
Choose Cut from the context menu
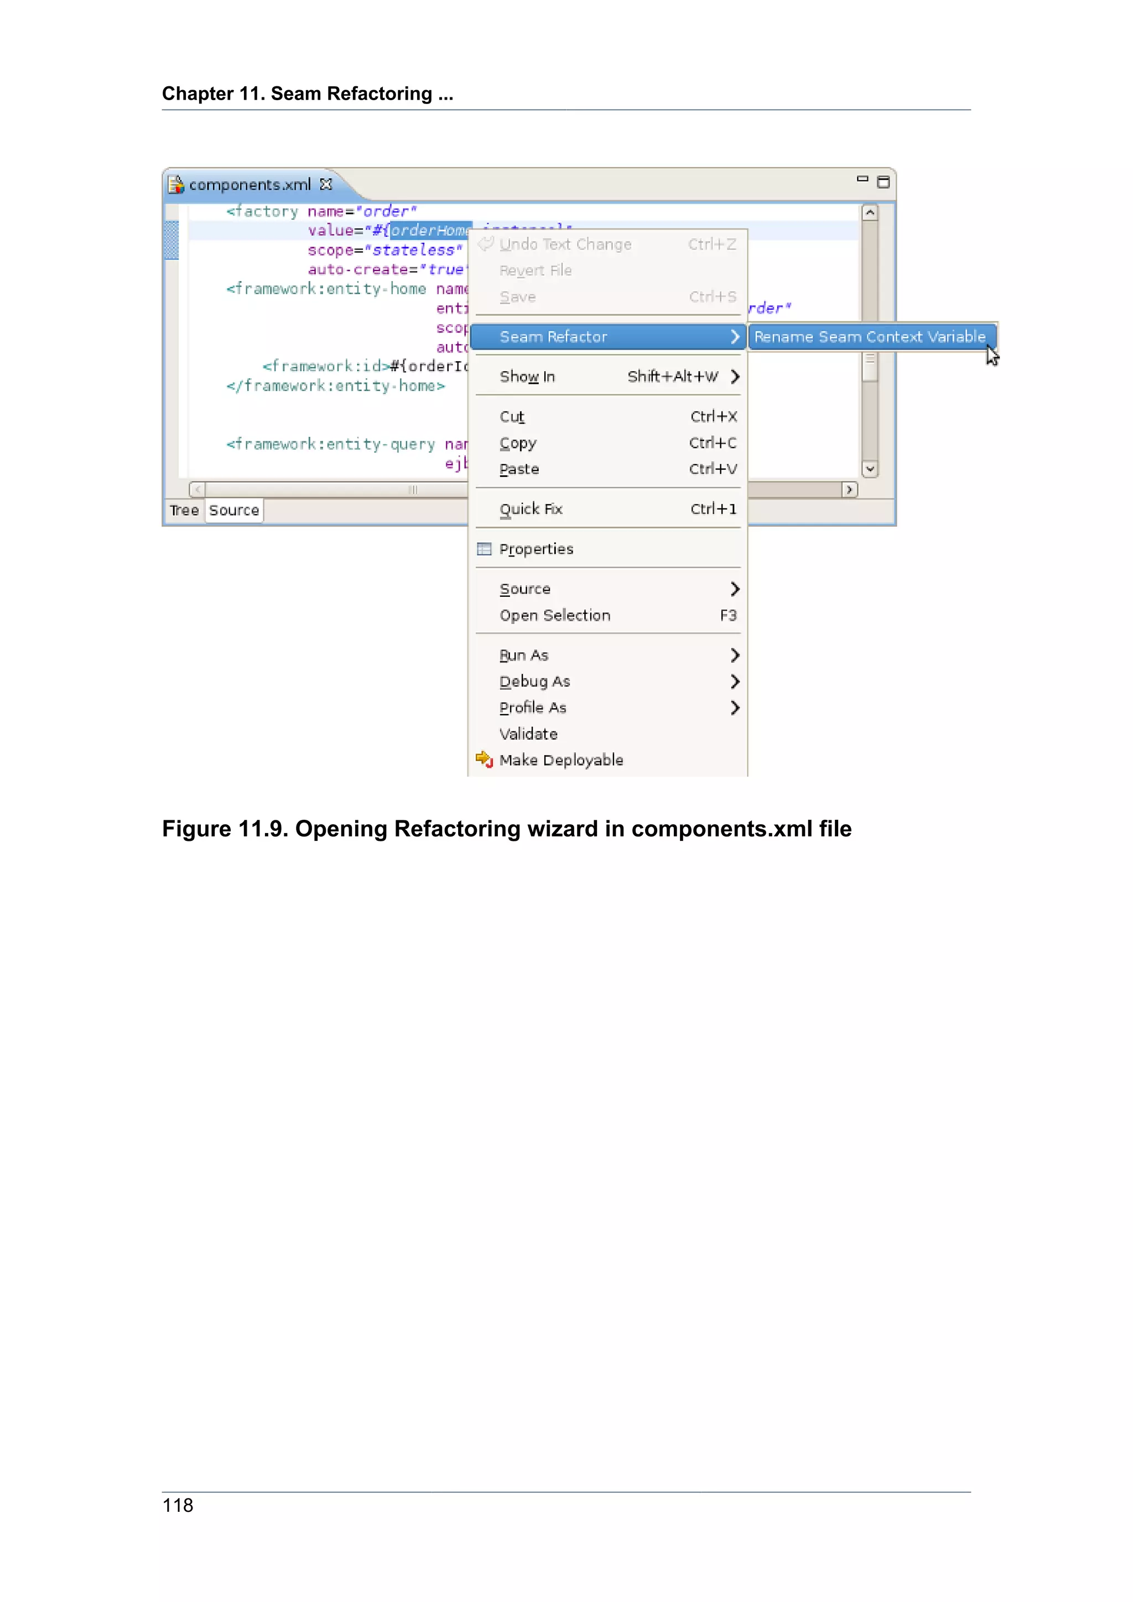(x=607, y=417)
